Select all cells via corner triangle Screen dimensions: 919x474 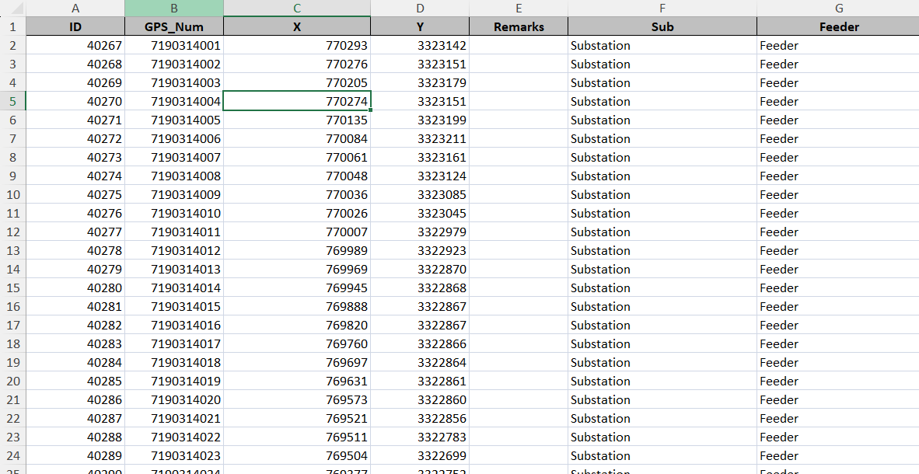point(13,9)
